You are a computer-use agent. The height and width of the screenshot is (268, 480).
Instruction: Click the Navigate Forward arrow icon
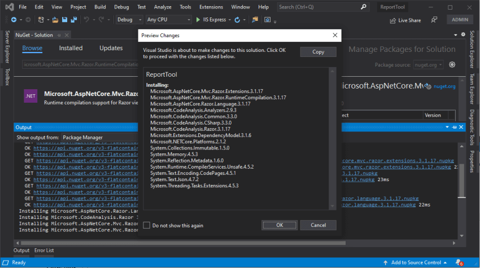click(28, 20)
